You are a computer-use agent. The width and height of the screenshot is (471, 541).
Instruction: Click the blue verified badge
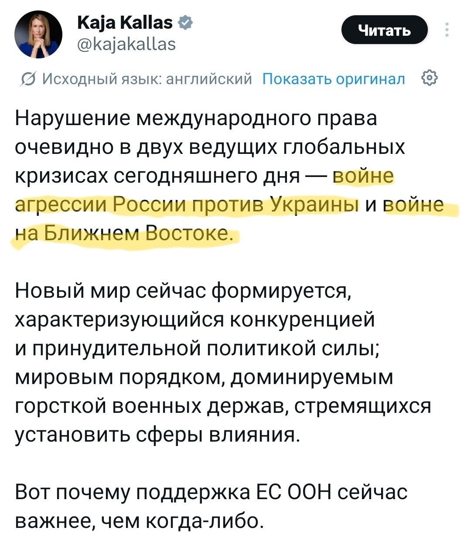[x=184, y=23]
